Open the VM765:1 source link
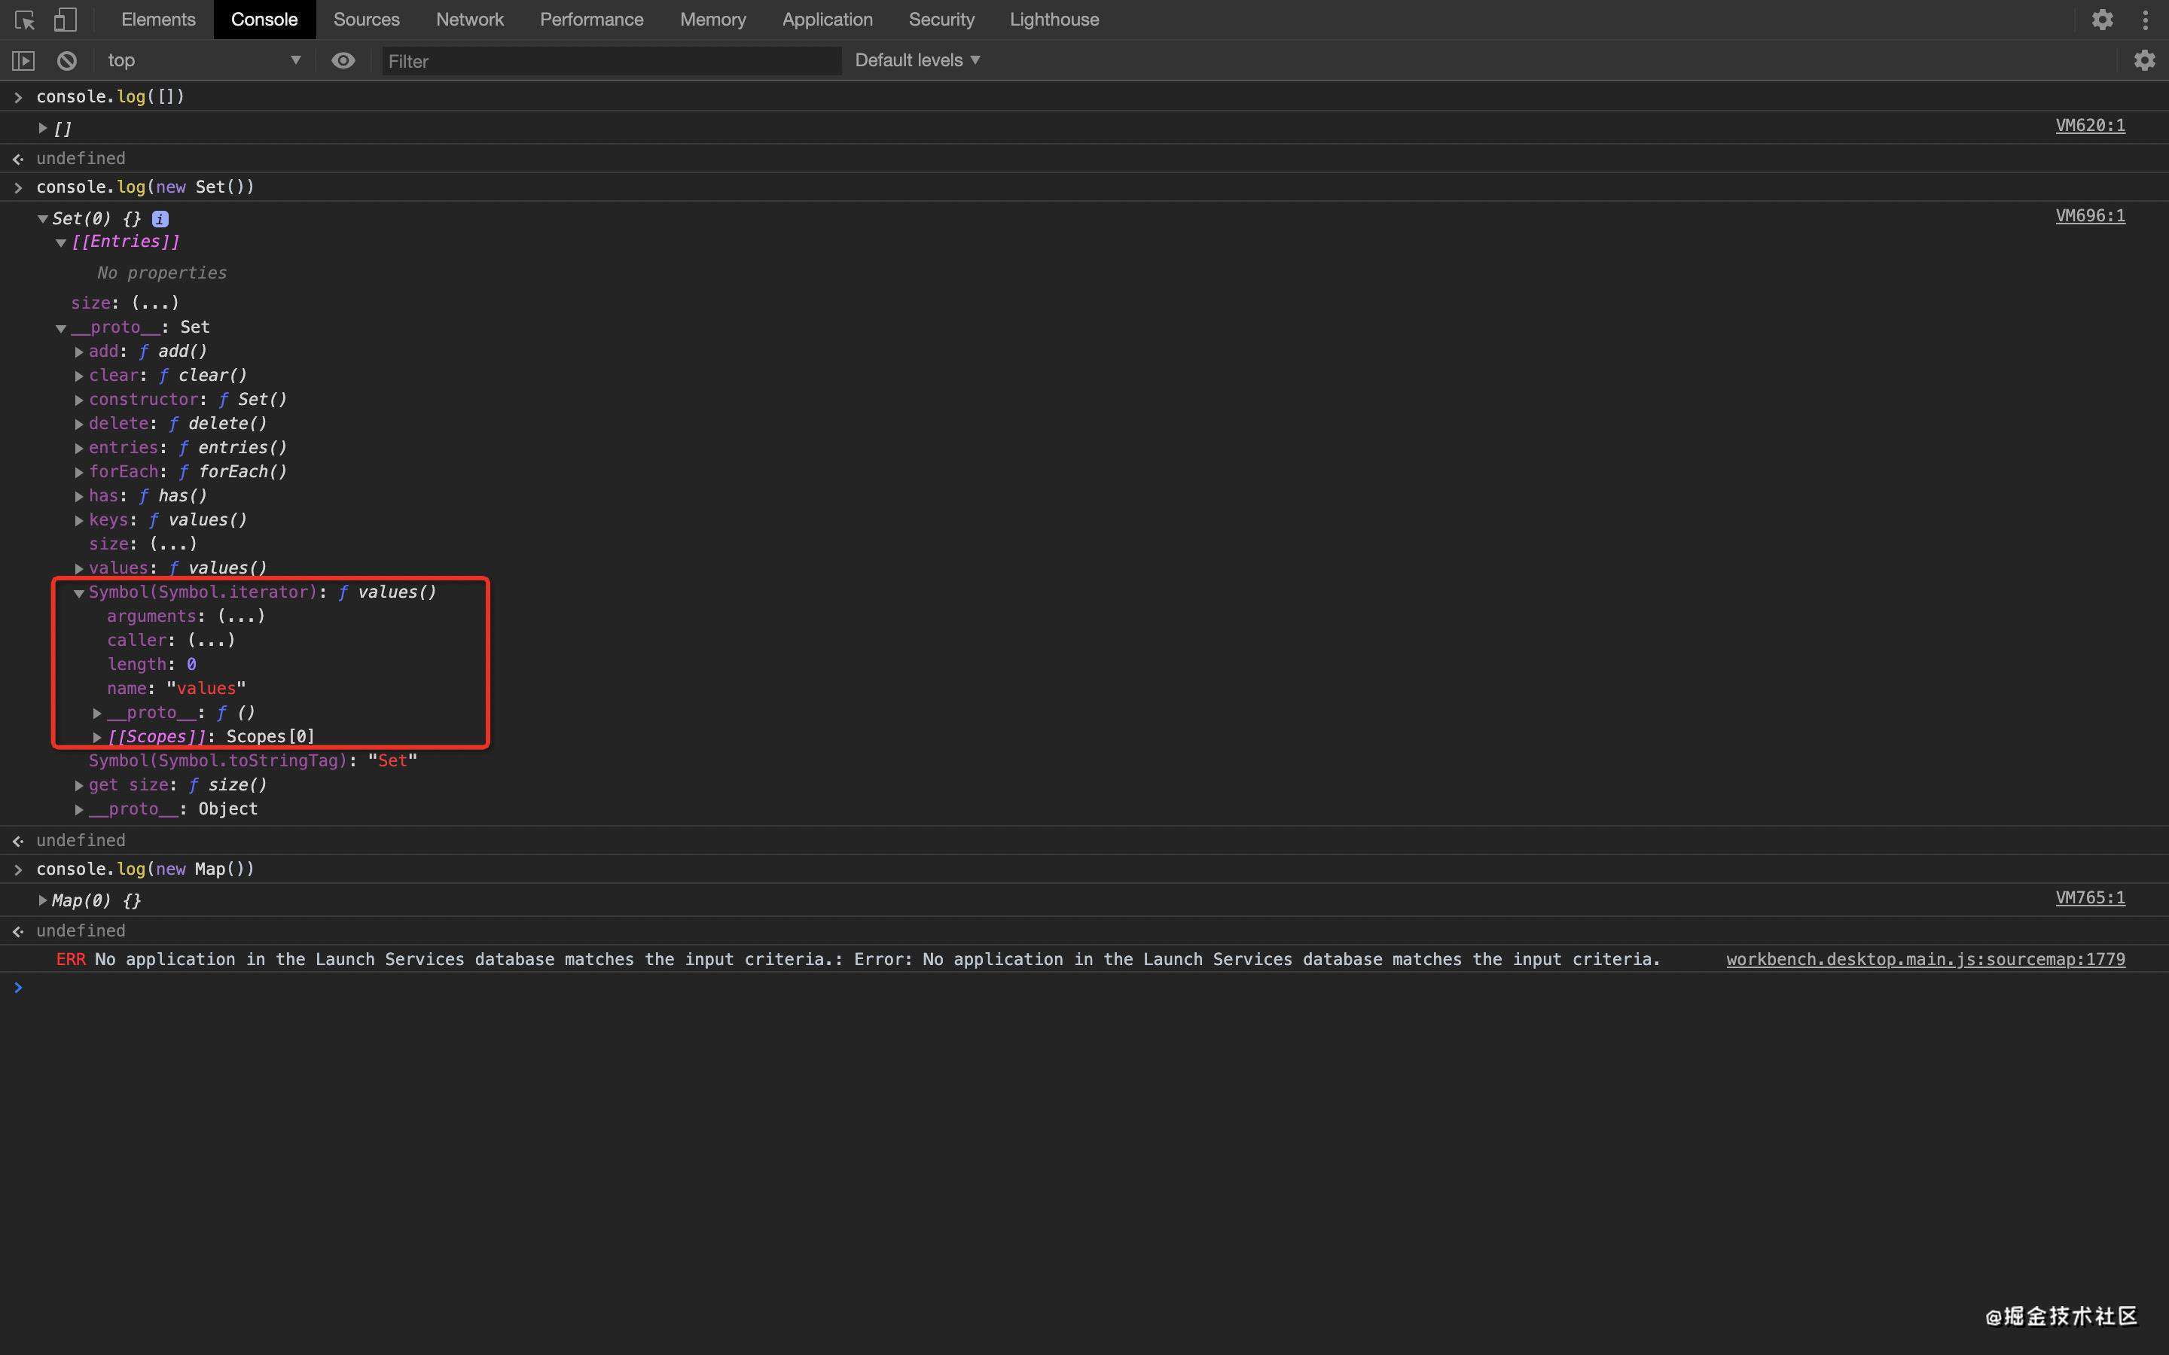This screenshot has height=1355, width=2169. tap(2090, 898)
